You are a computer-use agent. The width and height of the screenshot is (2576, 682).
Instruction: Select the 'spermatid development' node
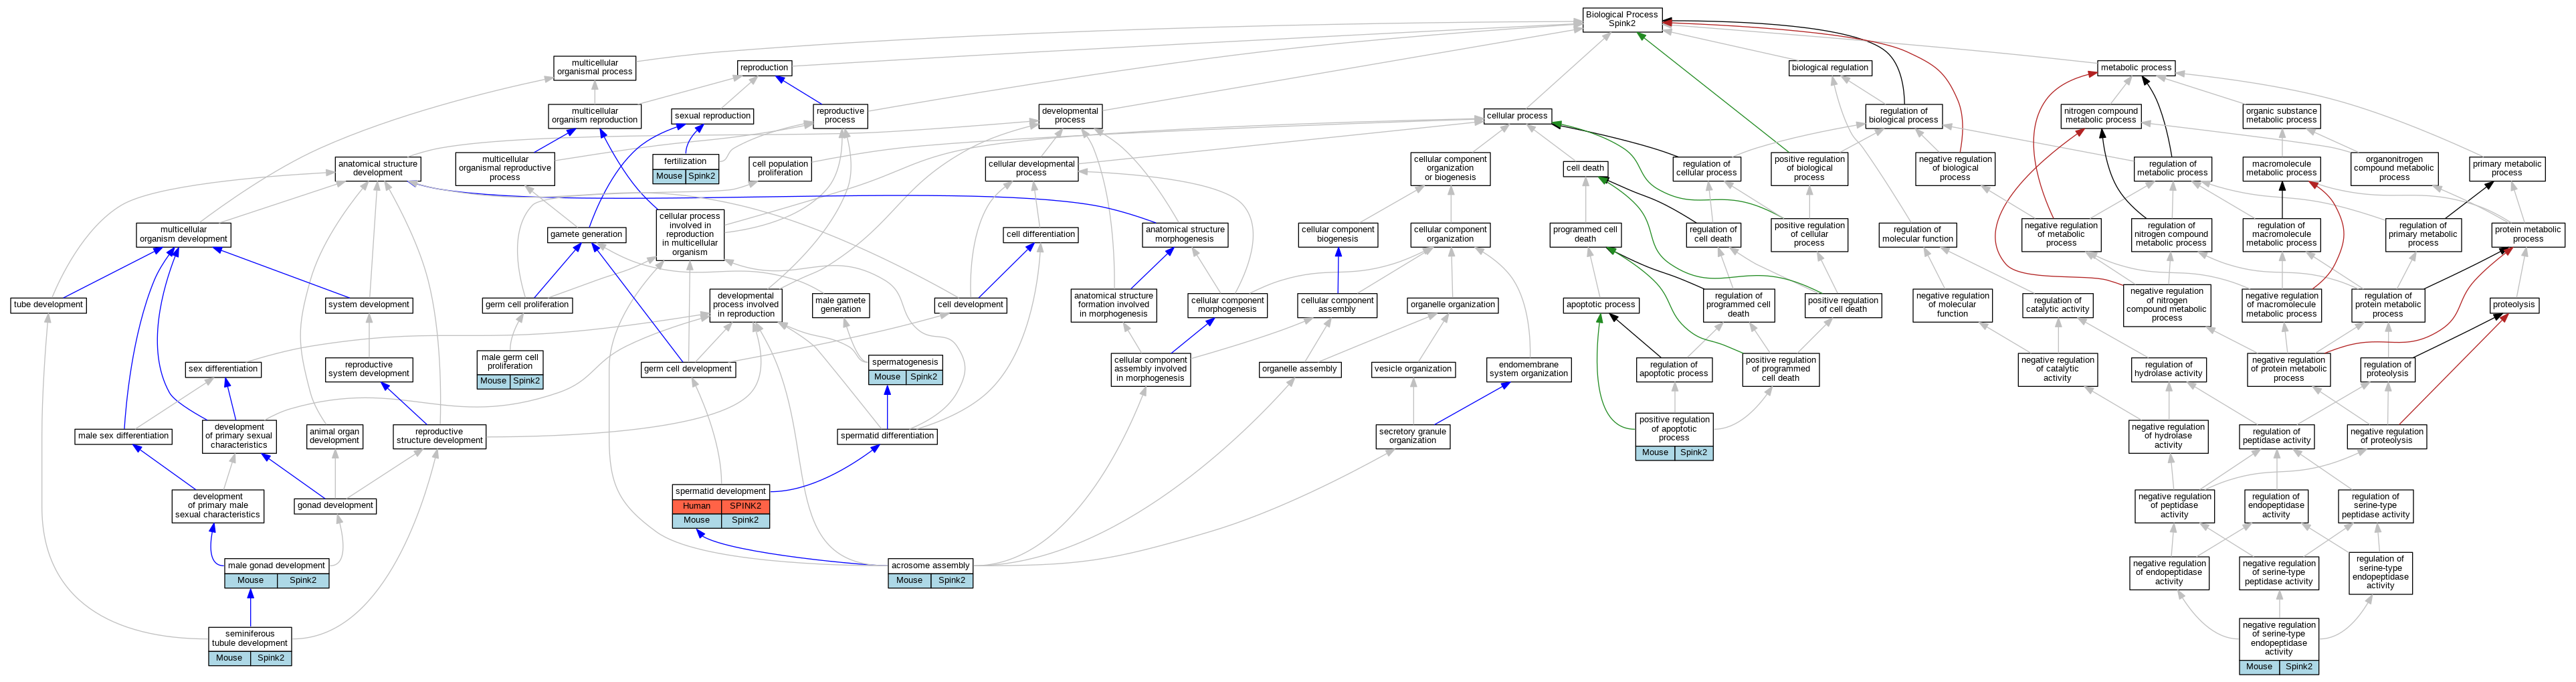point(720,491)
